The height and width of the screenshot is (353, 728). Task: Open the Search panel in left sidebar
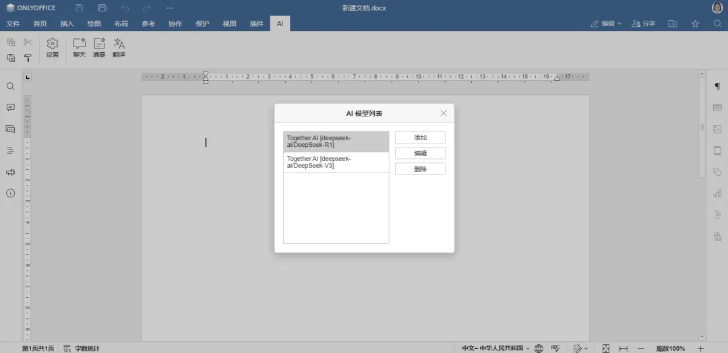[11, 86]
